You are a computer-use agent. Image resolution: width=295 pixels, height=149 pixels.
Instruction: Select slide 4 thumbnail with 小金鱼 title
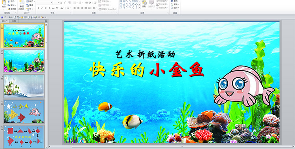[24, 112]
